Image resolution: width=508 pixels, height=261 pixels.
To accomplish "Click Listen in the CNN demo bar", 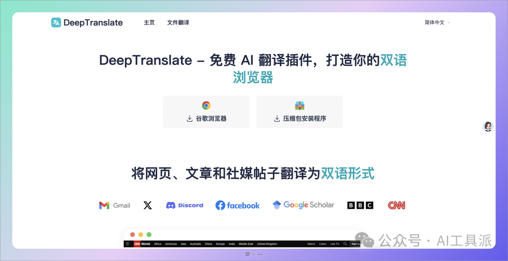I will [x=323, y=244].
